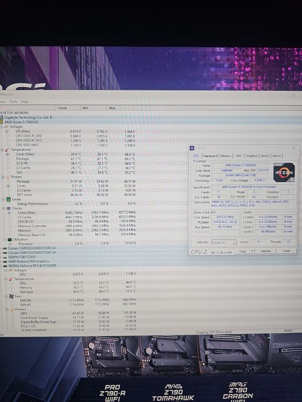Click the Tools button in CPU-Z
This screenshot has width=302, height=402.
coord(243,252)
